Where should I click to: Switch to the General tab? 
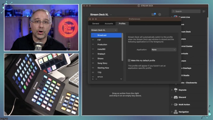tap(96, 23)
